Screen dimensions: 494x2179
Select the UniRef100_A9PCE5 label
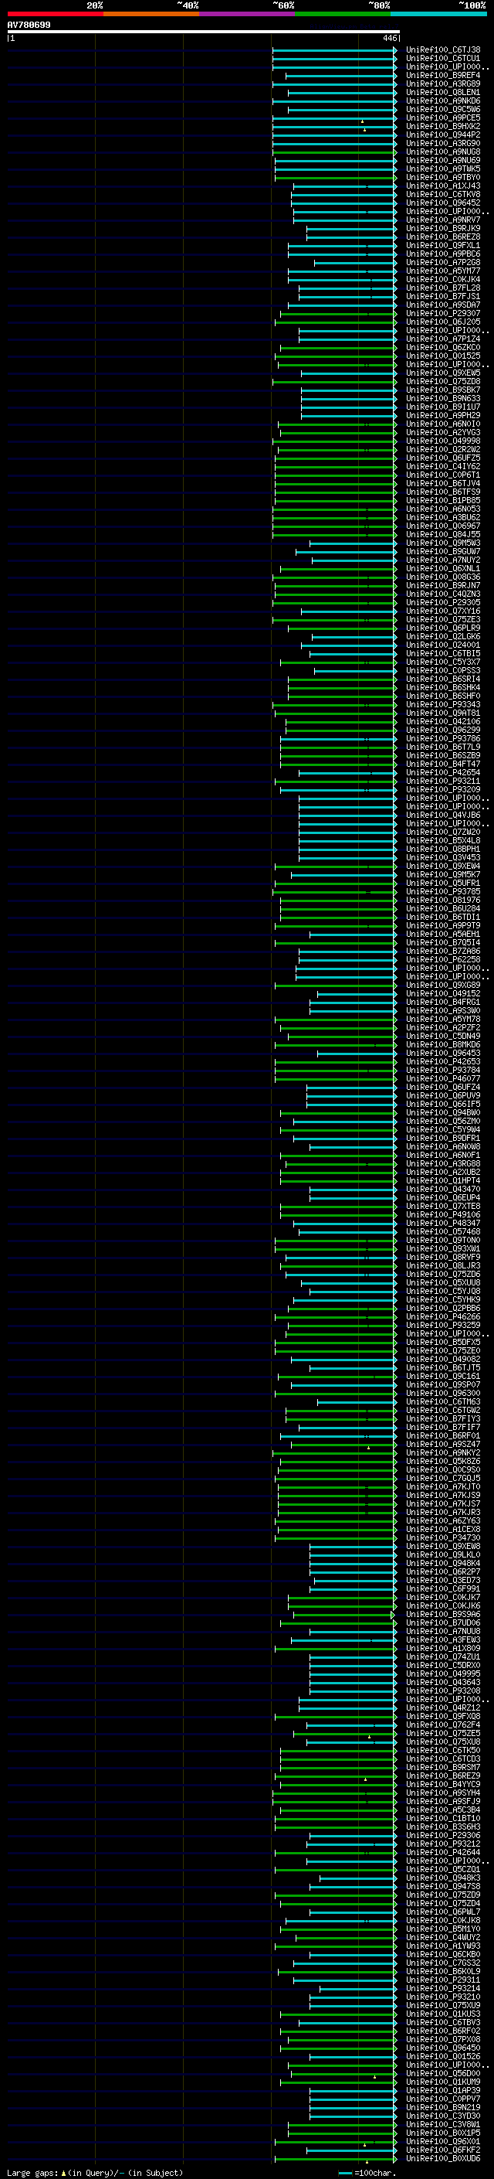[x=443, y=117]
